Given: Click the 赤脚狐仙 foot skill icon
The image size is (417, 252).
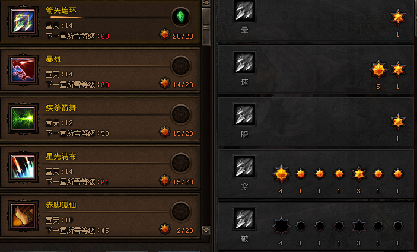Looking at the screenshot, I should [23, 216].
